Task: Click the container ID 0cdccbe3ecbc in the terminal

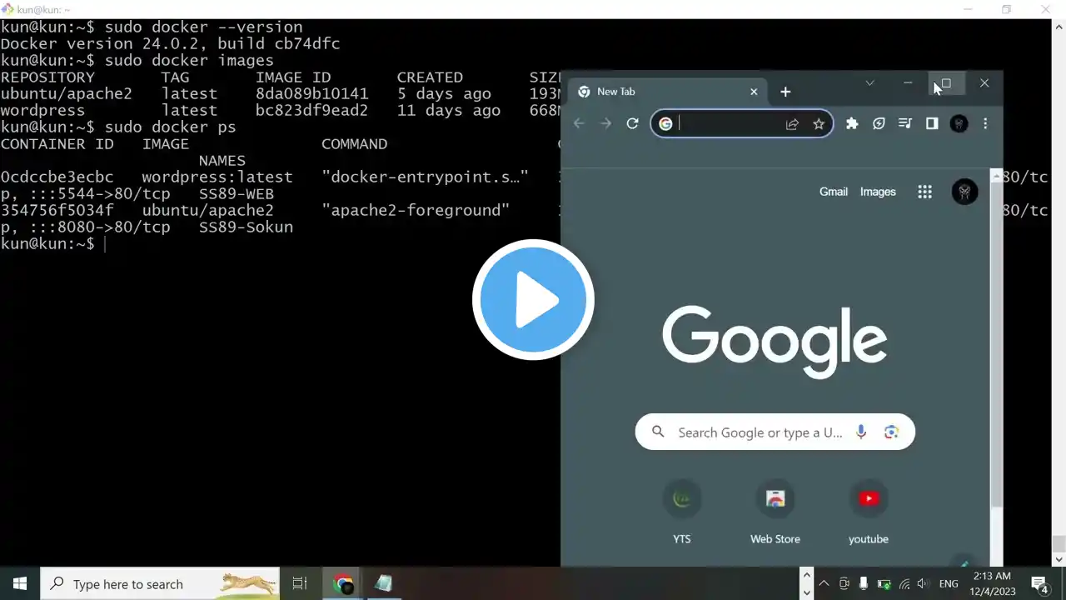Action: click(x=57, y=177)
